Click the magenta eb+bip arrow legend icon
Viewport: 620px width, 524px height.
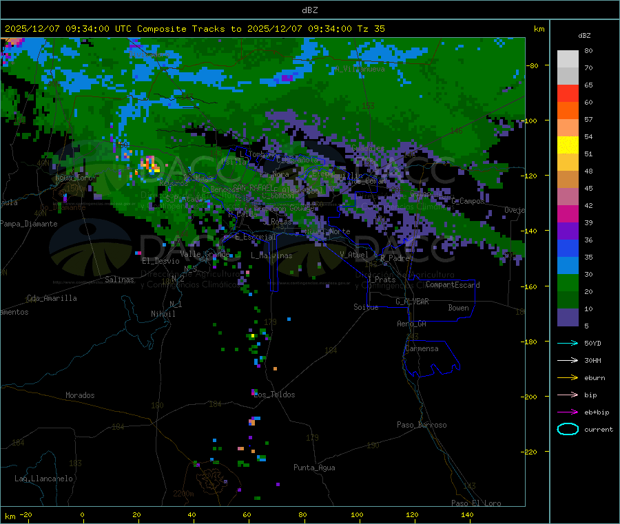point(568,412)
